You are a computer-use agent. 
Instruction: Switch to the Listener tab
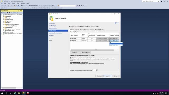(x=92, y=30)
